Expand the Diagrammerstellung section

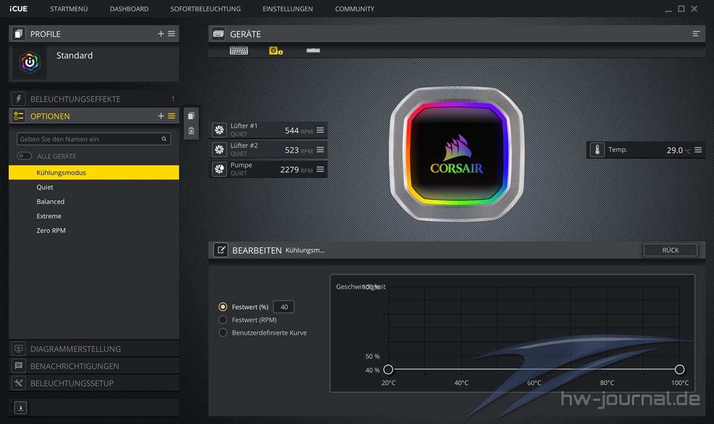click(x=93, y=349)
